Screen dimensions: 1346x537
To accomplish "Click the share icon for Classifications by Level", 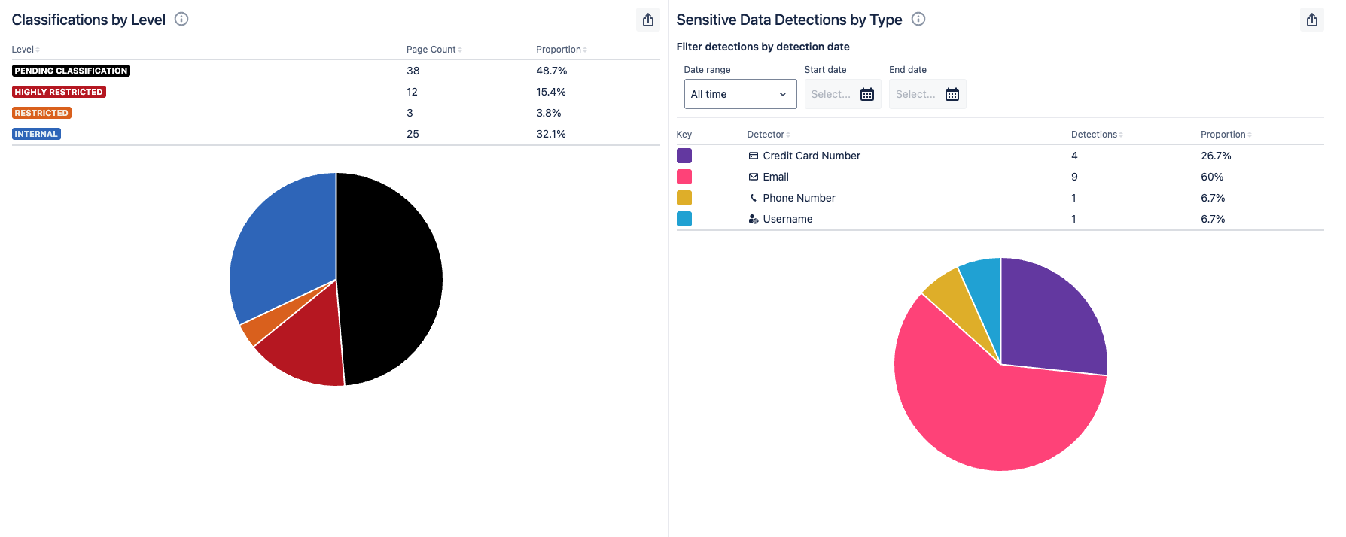I will pyautogui.click(x=647, y=20).
